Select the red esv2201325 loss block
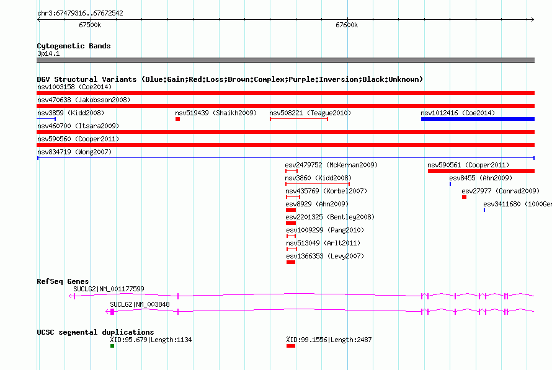Viewport: 552px width, 370px height. 291,223
